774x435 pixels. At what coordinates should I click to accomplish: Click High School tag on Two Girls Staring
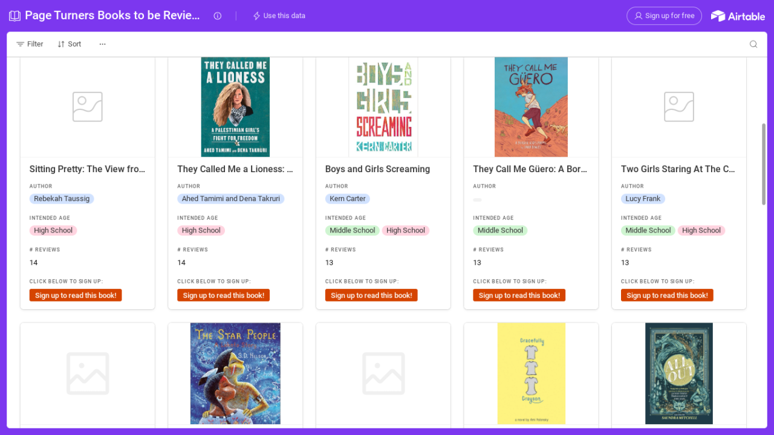pyautogui.click(x=701, y=230)
